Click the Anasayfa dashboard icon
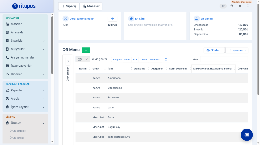 point(7,32)
